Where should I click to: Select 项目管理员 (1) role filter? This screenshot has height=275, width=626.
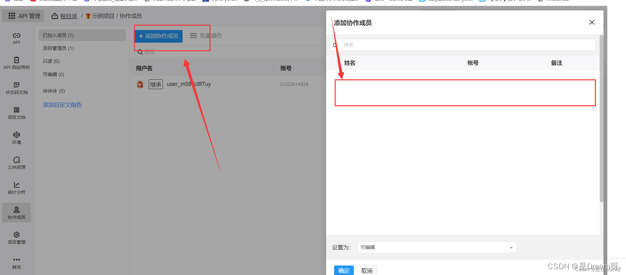point(58,48)
